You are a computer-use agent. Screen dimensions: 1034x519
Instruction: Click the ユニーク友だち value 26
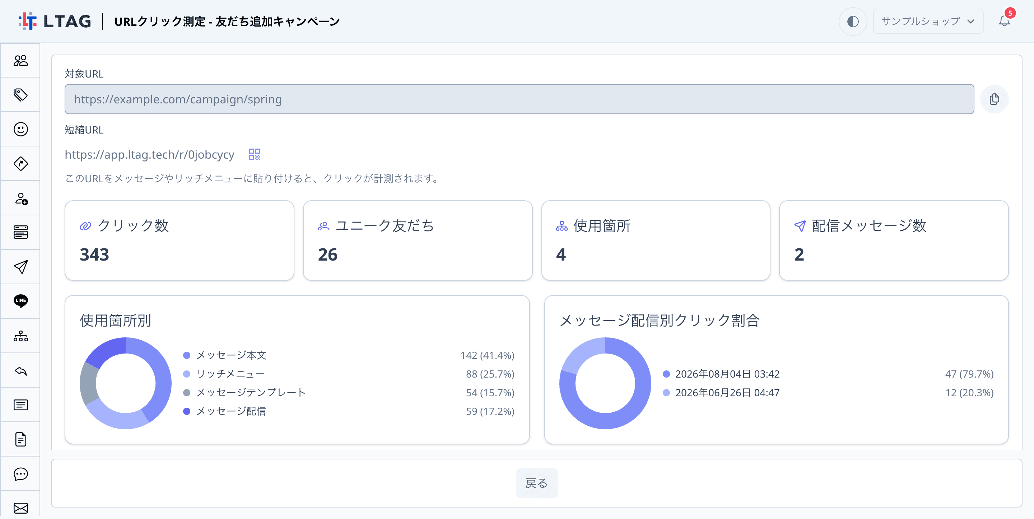click(x=327, y=254)
